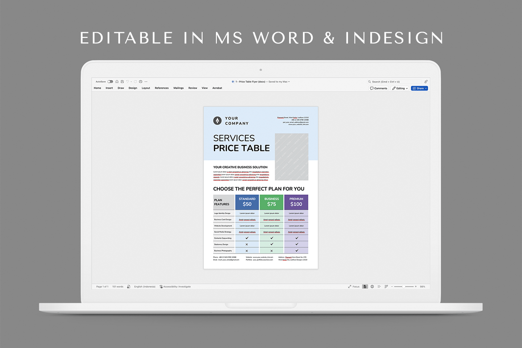Click the 'PLAN FEATURES' table header cell
Image resolution: width=522 pixels, height=348 pixels.
224,202
